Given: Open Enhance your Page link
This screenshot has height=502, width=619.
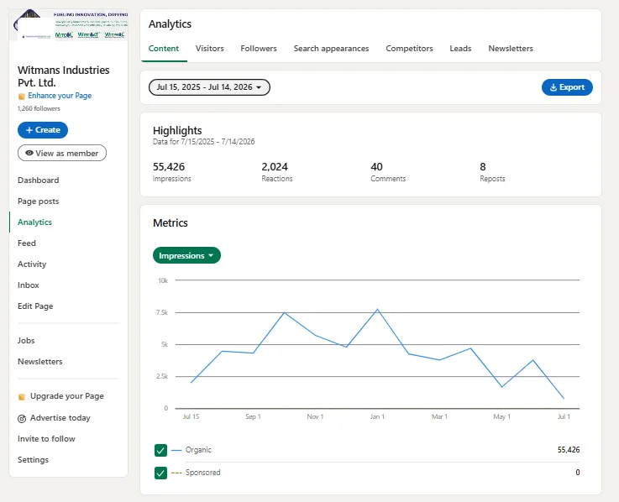Looking at the screenshot, I should click(x=60, y=96).
